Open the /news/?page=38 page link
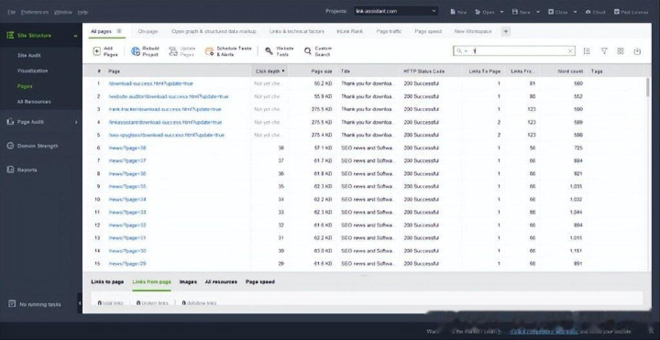This screenshot has height=340, width=660. [x=127, y=148]
